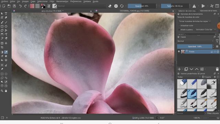Screen dimensions: 220x124
Task: Select the Crop tool in toolbox
Action: pyautogui.click(x=2, y=47)
